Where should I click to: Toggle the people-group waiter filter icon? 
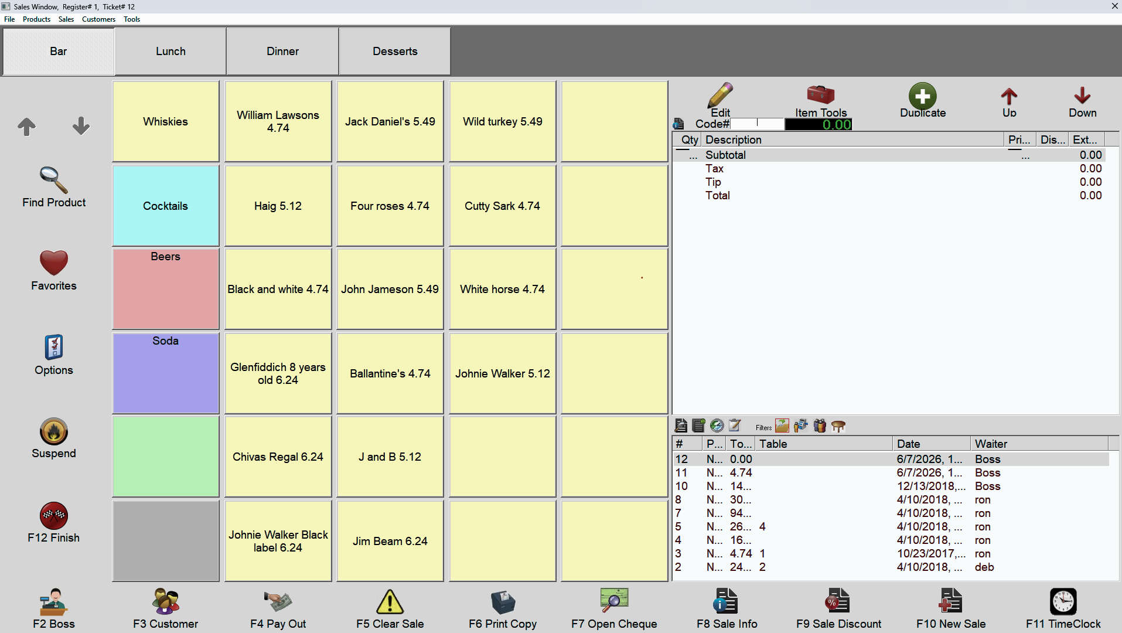[820, 426]
